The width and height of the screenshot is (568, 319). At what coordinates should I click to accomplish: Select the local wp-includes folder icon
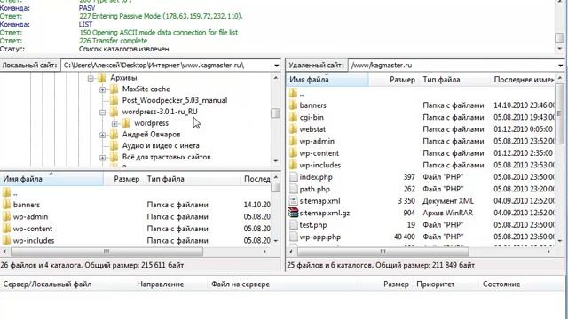click(6, 240)
